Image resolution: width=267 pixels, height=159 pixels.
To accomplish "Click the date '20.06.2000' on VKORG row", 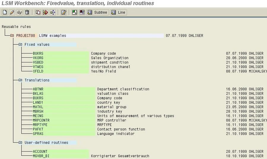I will [x=236, y=58].
